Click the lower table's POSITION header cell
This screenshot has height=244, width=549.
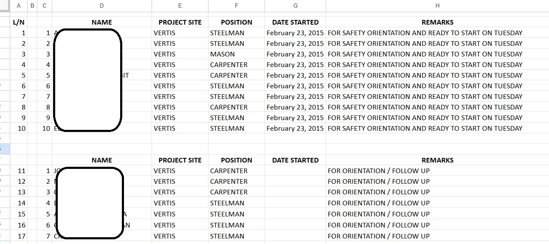[x=236, y=160]
